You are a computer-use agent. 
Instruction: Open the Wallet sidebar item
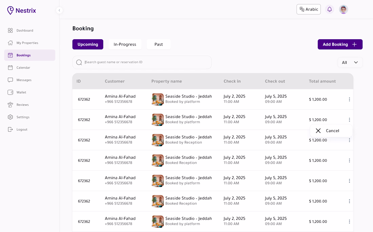[x=30, y=92]
